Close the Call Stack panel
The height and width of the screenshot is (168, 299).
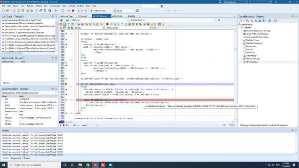click(56, 17)
